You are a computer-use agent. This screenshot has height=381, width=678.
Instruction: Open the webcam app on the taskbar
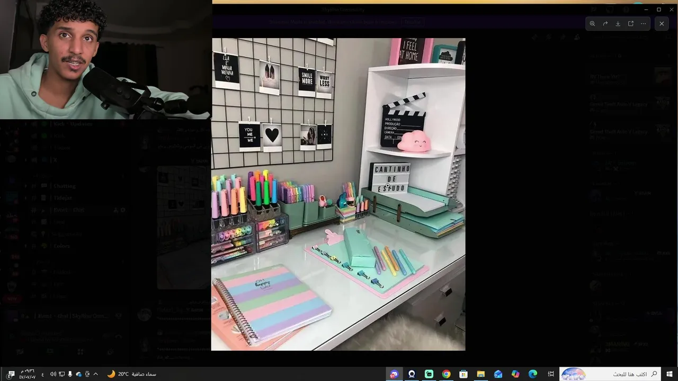[412, 374]
